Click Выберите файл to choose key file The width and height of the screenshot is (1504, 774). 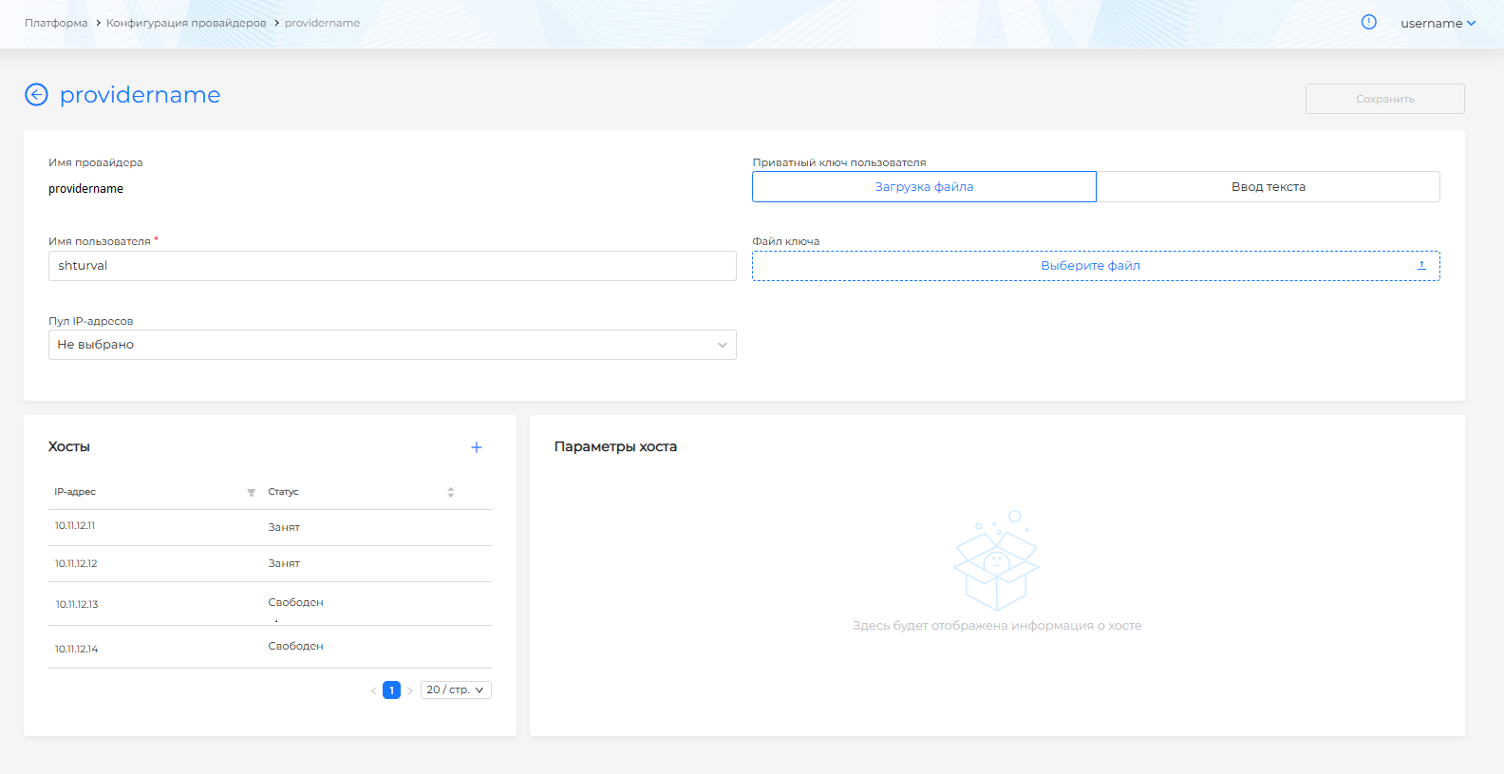click(x=1090, y=266)
